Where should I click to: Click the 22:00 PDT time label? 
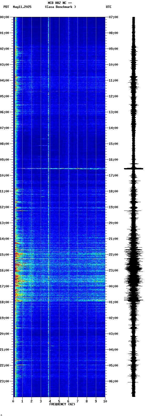4,365
